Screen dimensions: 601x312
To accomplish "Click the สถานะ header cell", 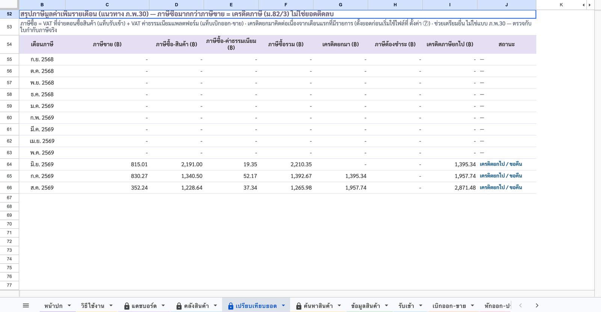I will [x=506, y=44].
